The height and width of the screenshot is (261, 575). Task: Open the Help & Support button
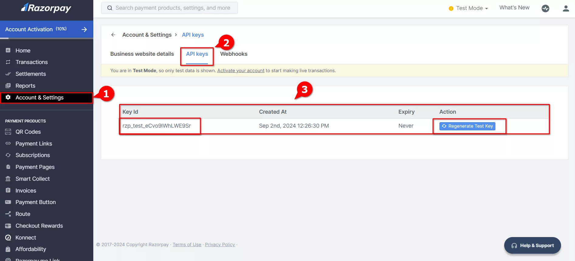click(532, 246)
